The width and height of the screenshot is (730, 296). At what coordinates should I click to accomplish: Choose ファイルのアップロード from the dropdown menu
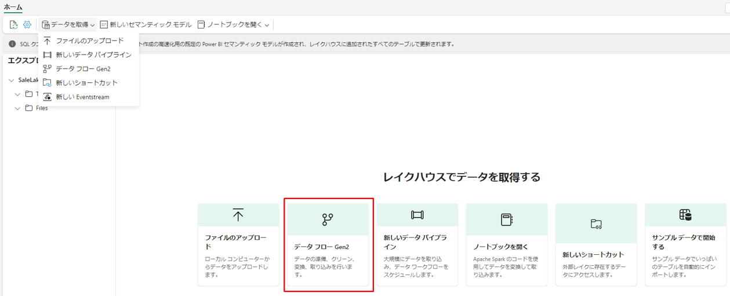pos(89,41)
